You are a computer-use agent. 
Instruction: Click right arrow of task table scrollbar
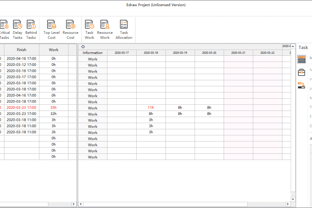tap(74, 204)
